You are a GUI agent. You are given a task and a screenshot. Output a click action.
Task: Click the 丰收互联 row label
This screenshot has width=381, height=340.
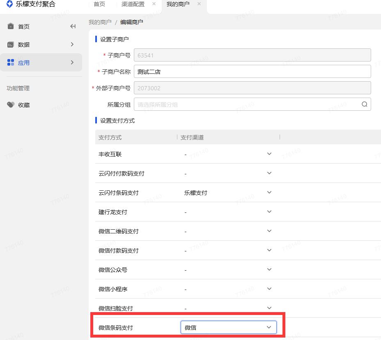pos(110,154)
